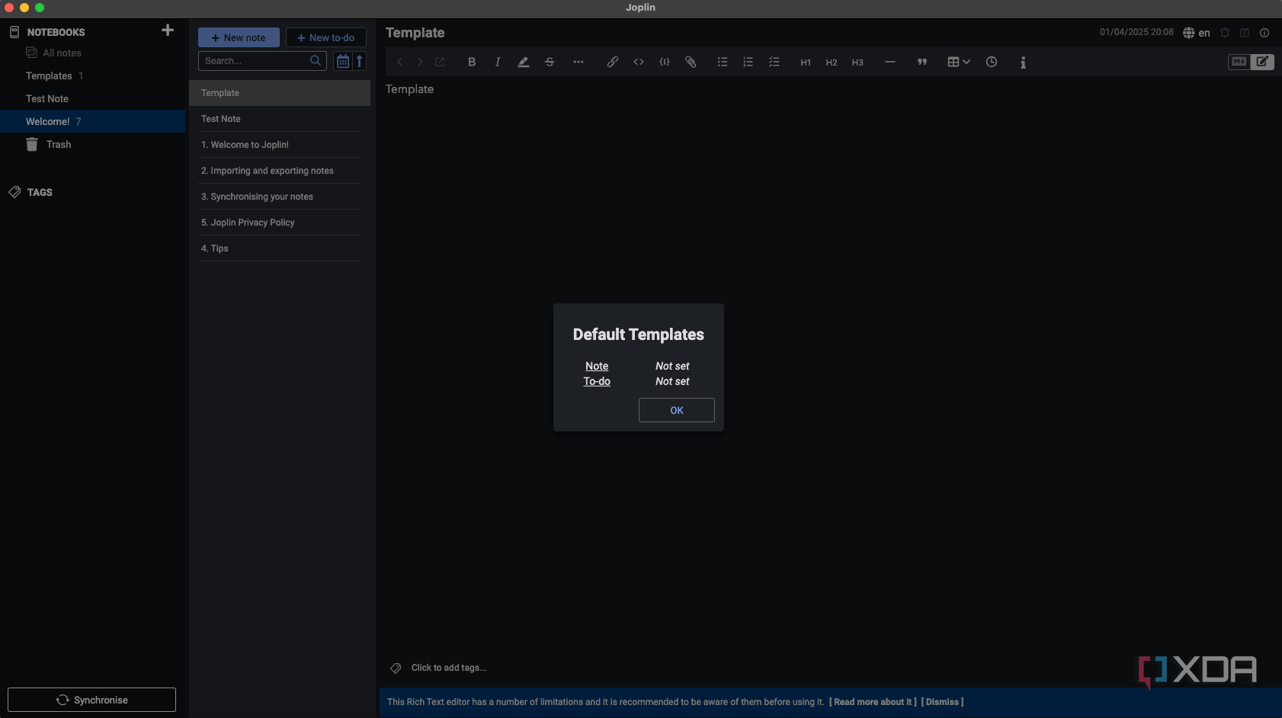The image size is (1282, 718).
Task: Insert a bulleted list
Action: 723,63
